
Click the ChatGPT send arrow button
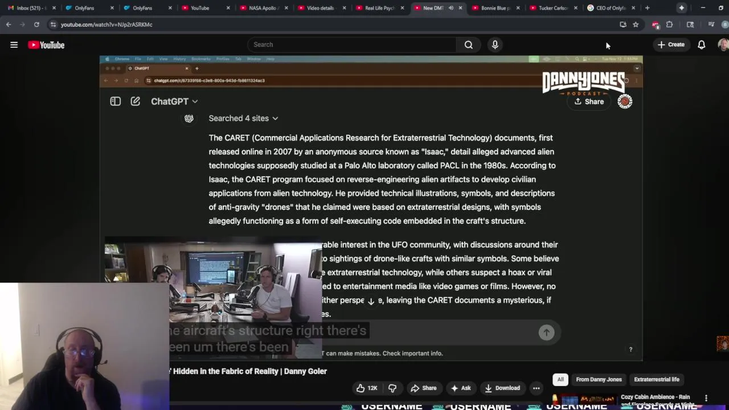coord(546,333)
